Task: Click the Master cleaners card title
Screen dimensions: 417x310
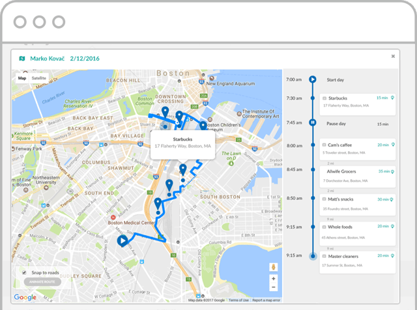Action: [343, 257]
